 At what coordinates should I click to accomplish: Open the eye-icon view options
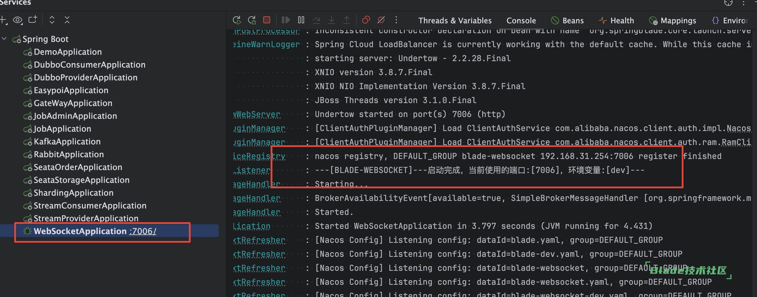pos(18,20)
